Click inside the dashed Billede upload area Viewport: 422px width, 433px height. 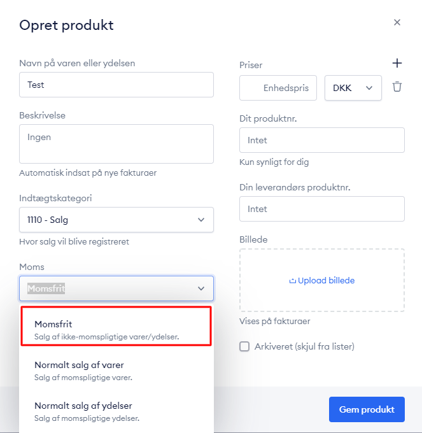322,280
